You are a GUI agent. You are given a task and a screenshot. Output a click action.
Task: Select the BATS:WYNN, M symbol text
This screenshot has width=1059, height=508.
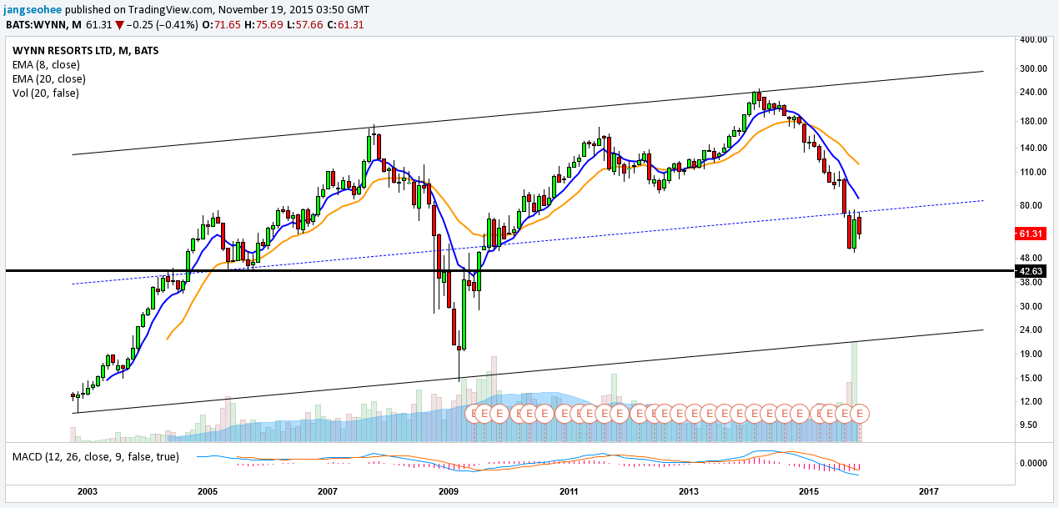(43, 23)
